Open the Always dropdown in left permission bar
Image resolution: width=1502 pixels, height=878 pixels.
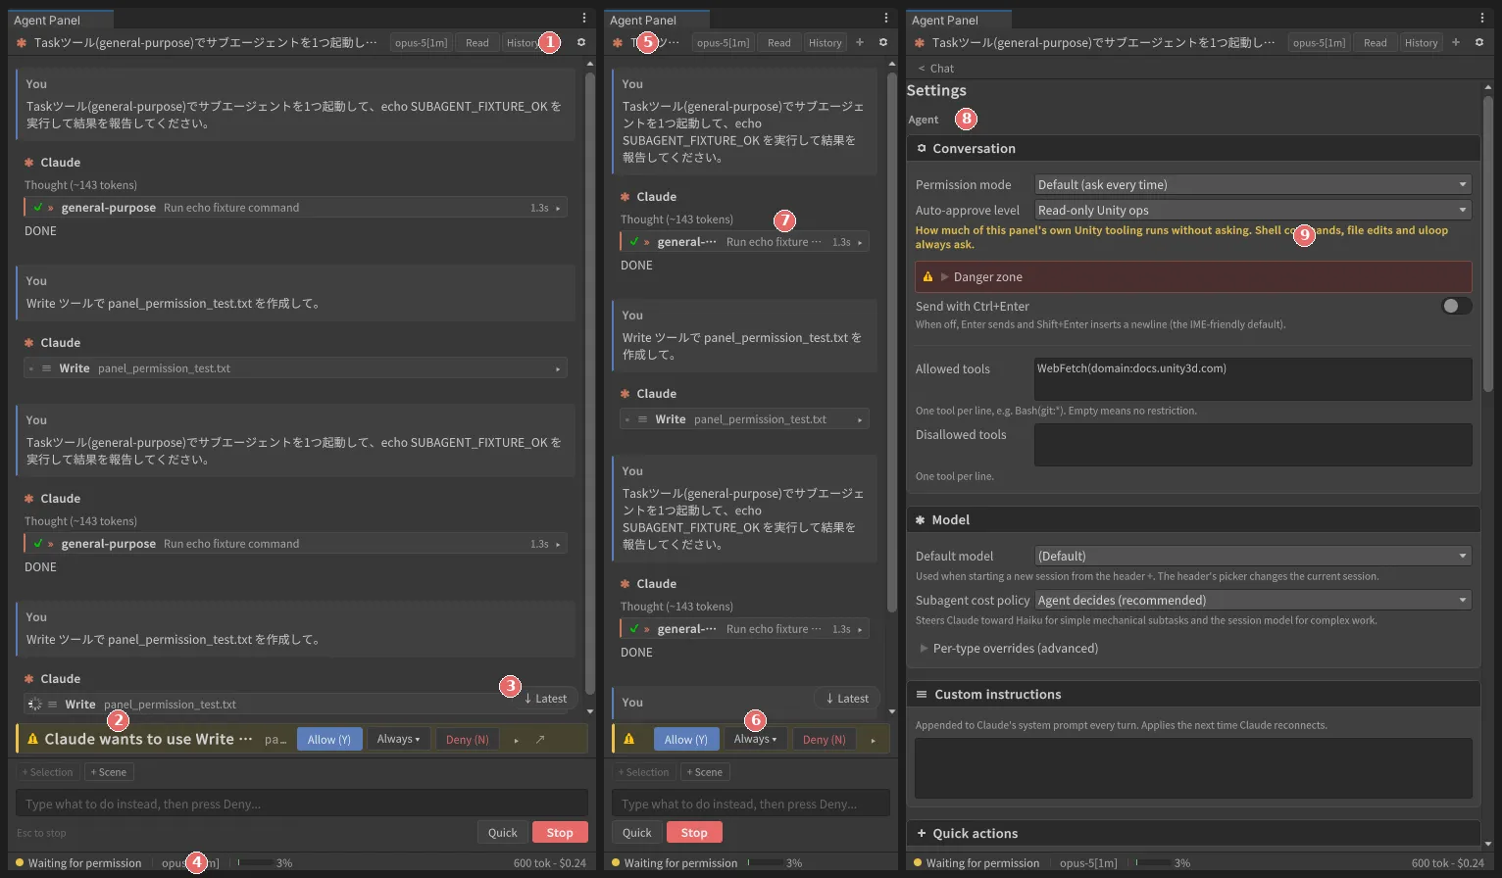tap(399, 739)
